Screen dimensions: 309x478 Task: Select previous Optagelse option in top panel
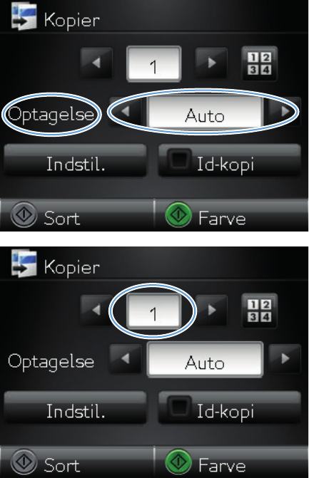point(125,112)
